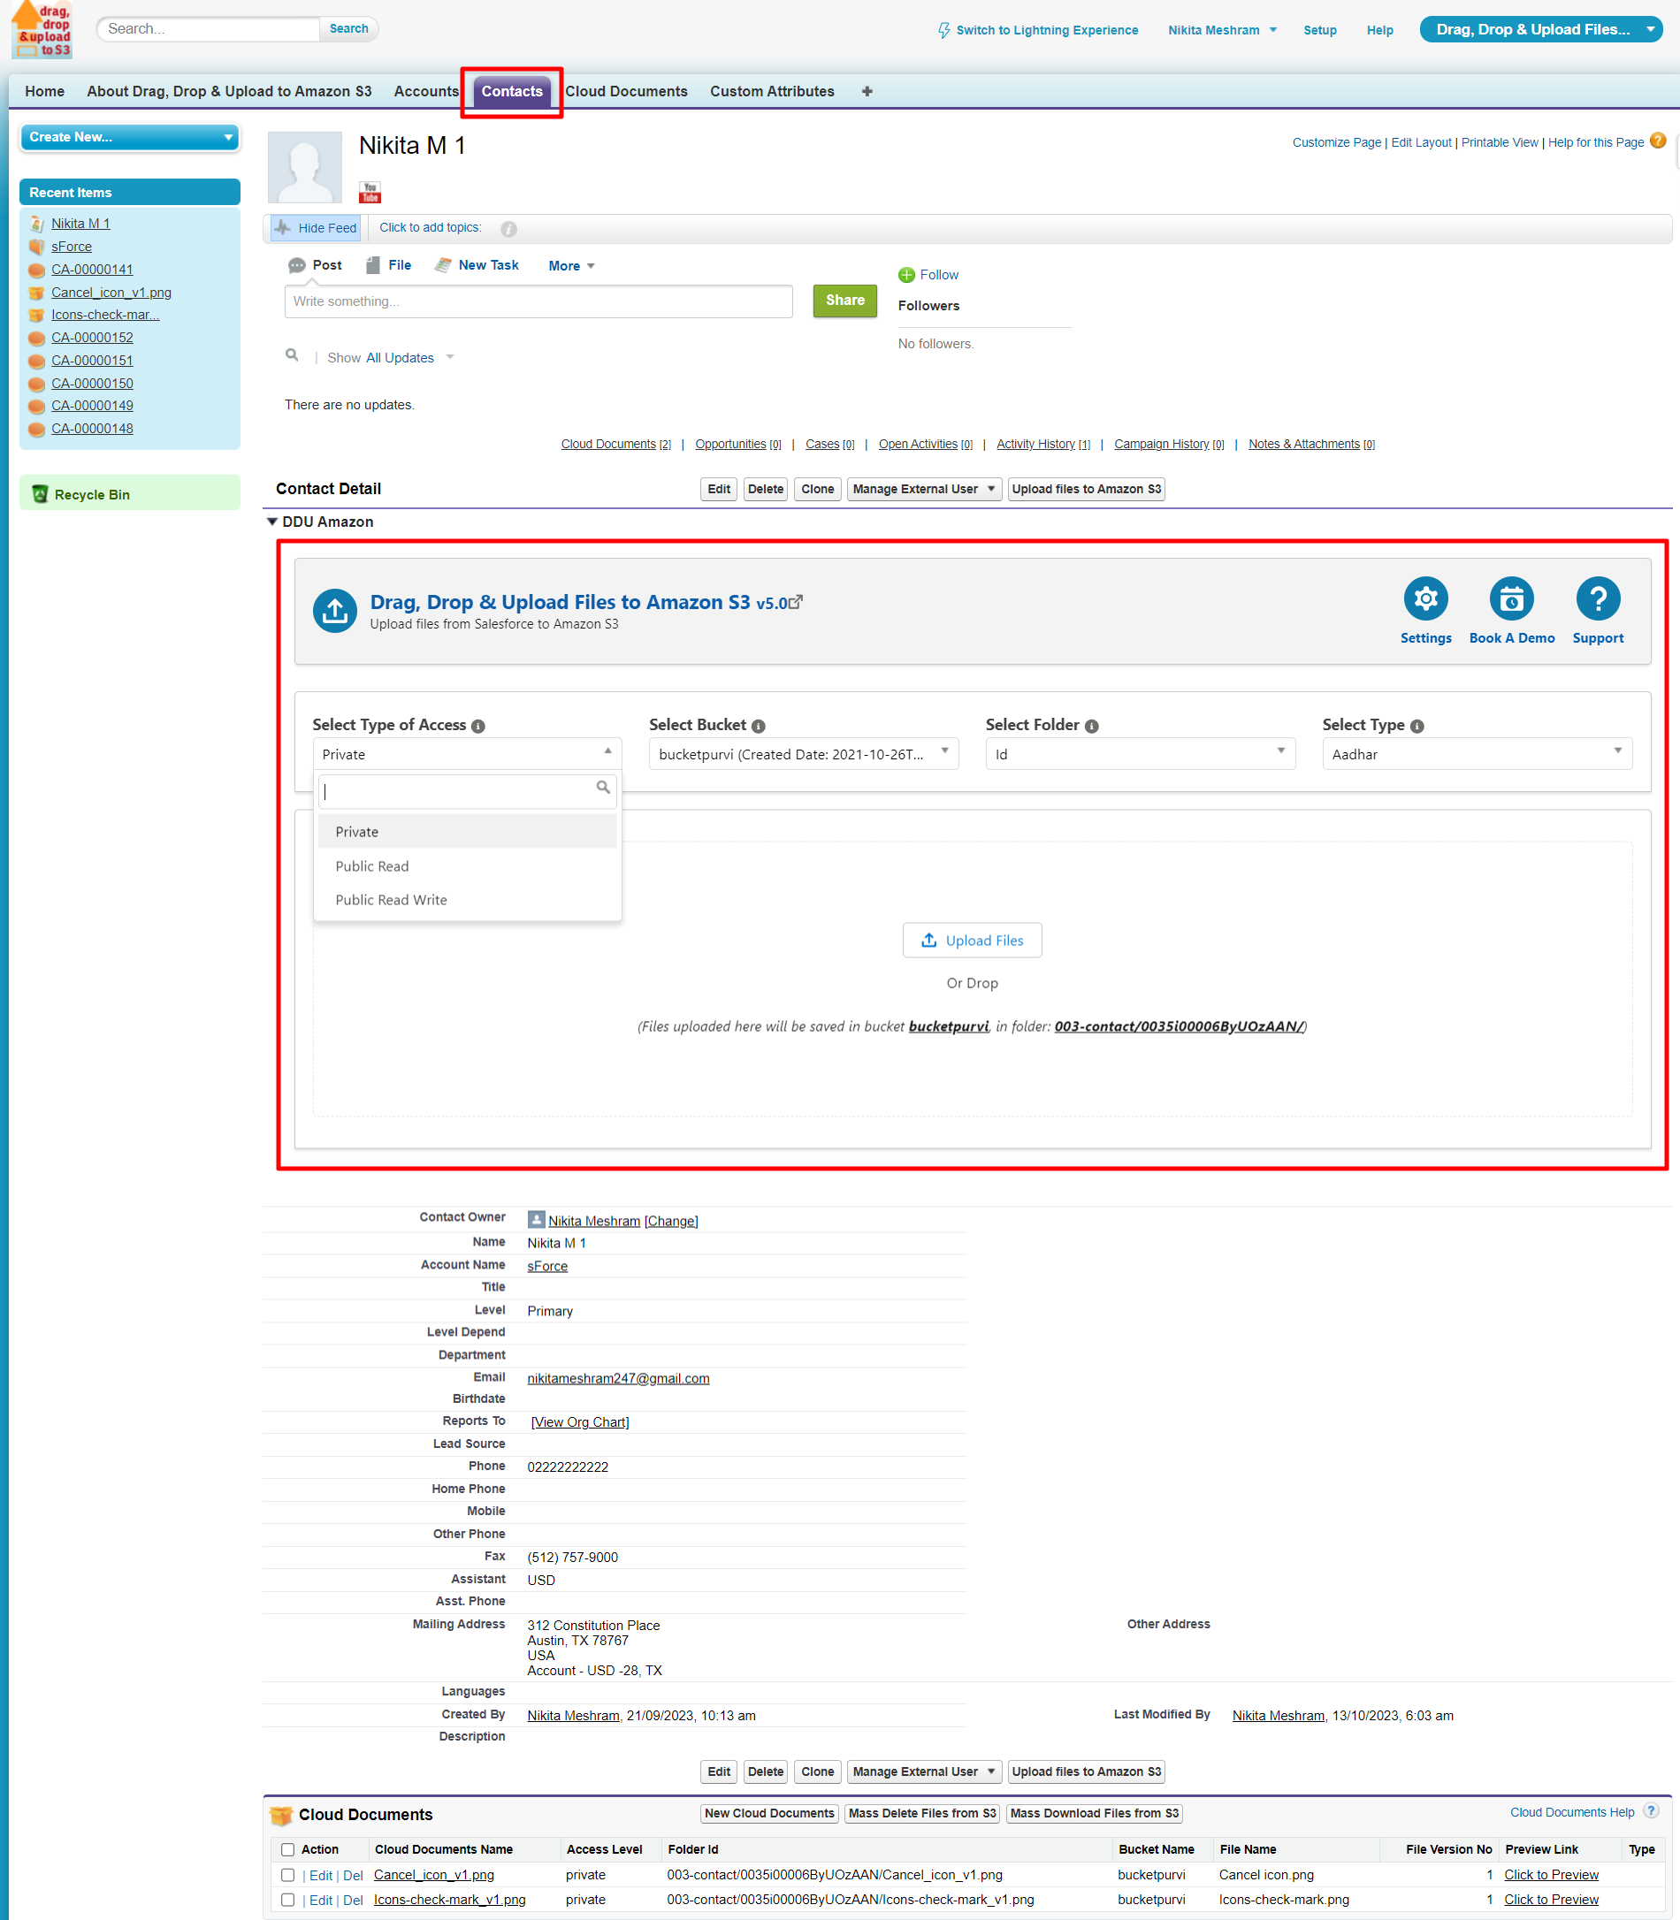
Task: Click the Cloud Documents section box icon
Action: pos(281,1815)
